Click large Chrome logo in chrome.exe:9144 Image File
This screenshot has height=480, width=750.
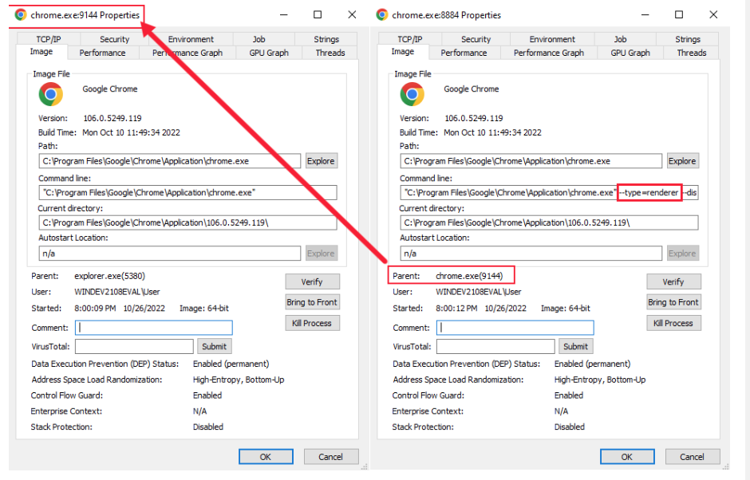(x=51, y=94)
